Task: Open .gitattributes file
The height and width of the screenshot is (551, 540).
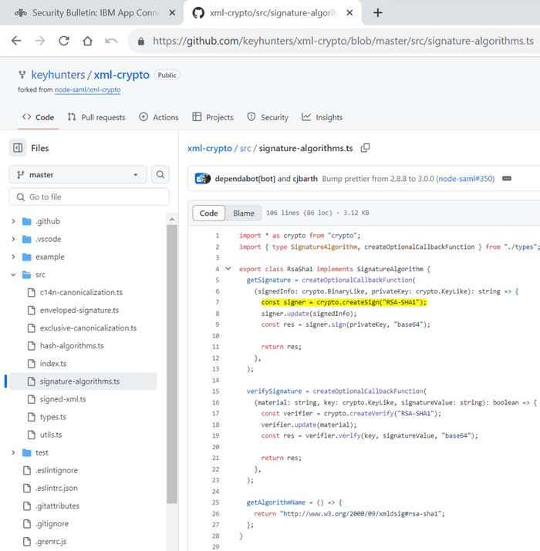Action: (x=57, y=506)
